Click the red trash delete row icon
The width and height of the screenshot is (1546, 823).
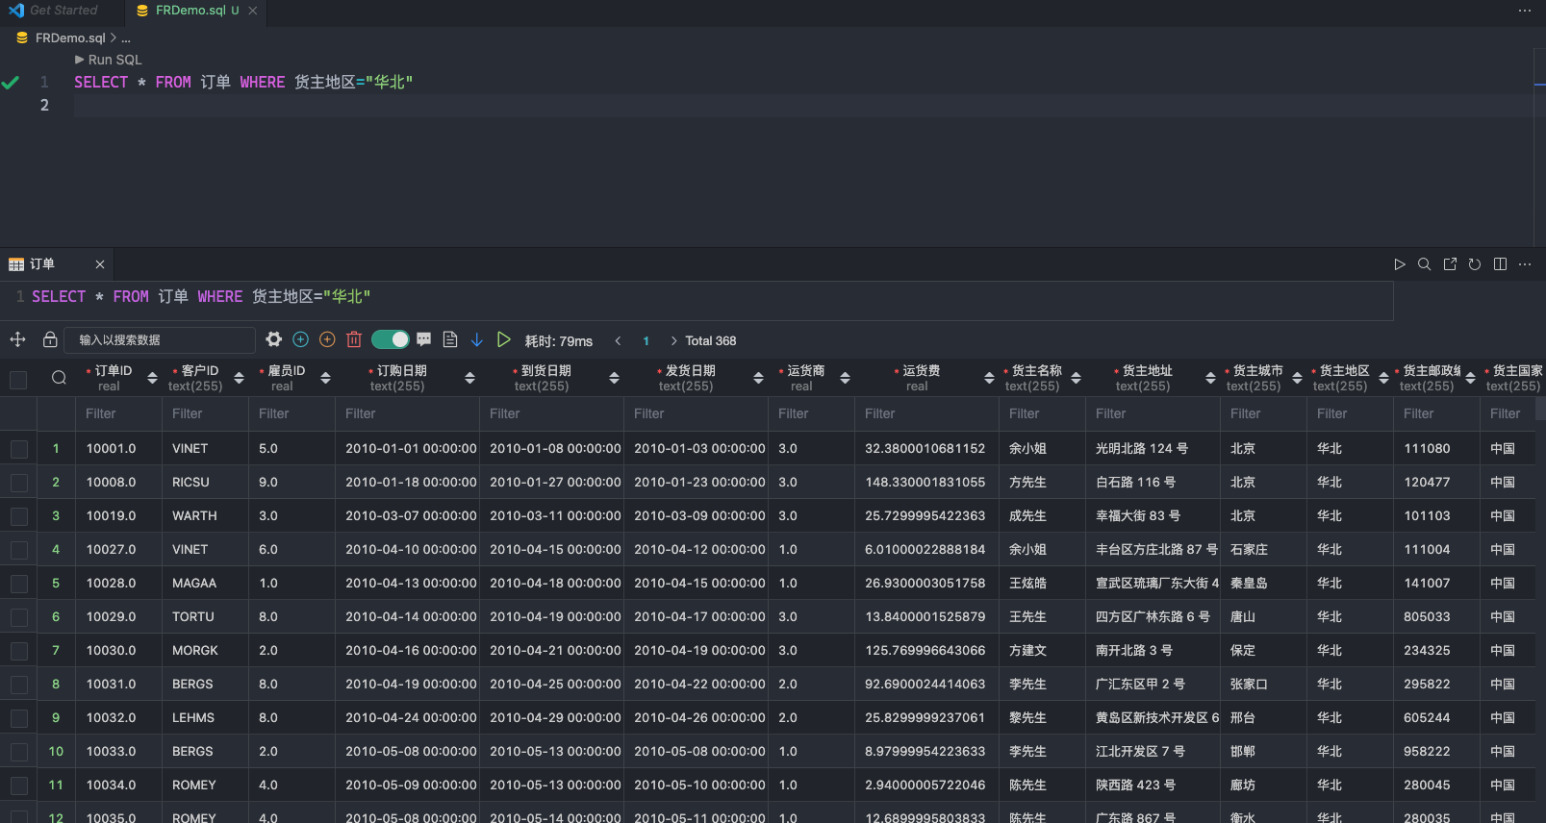(x=354, y=339)
